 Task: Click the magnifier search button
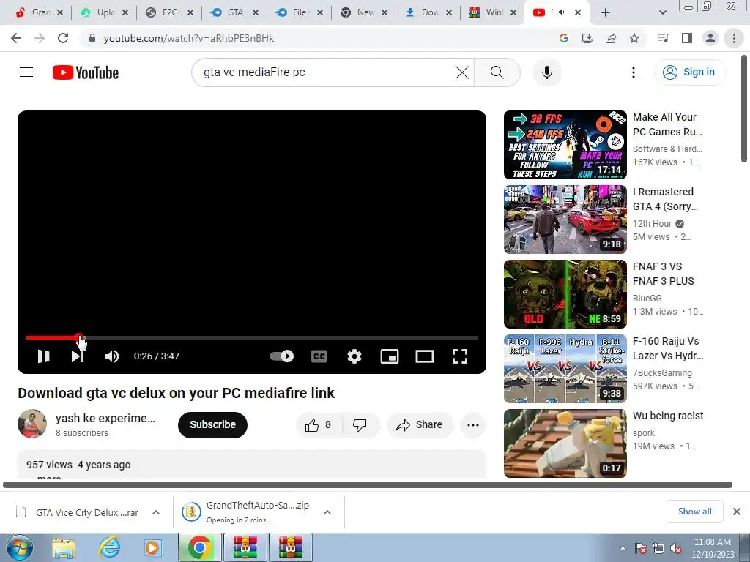(x=497, y=72)
